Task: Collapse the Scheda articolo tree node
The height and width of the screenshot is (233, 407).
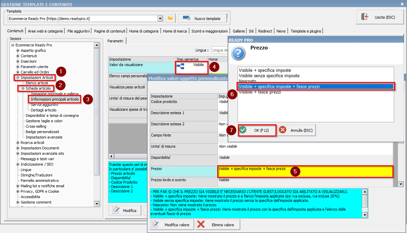Action: tap(23, 88)
